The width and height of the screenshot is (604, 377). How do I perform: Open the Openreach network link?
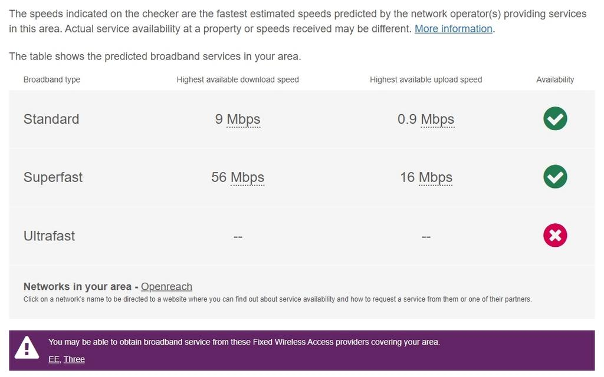click(x=166, y=287)
